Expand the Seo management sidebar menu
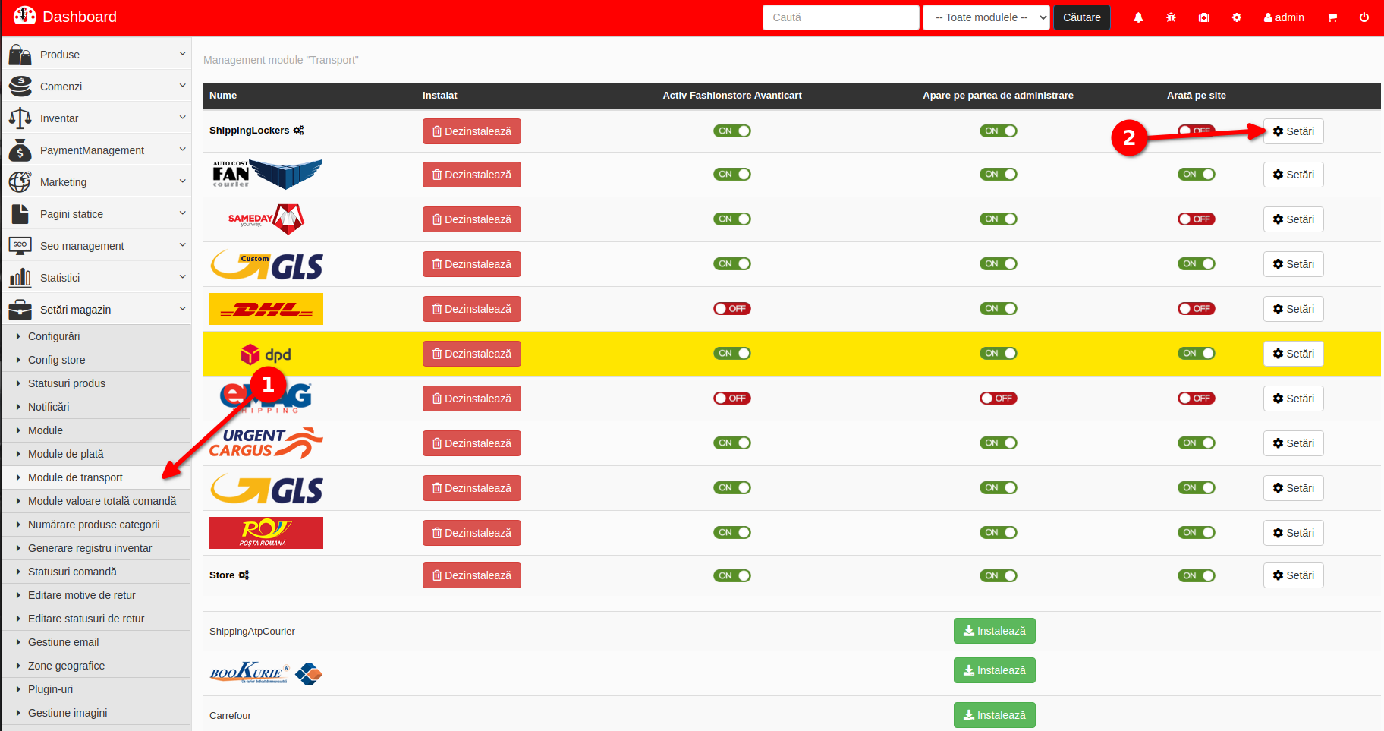The width and height of the screenshot is (1384, 731). pos(96,246)
